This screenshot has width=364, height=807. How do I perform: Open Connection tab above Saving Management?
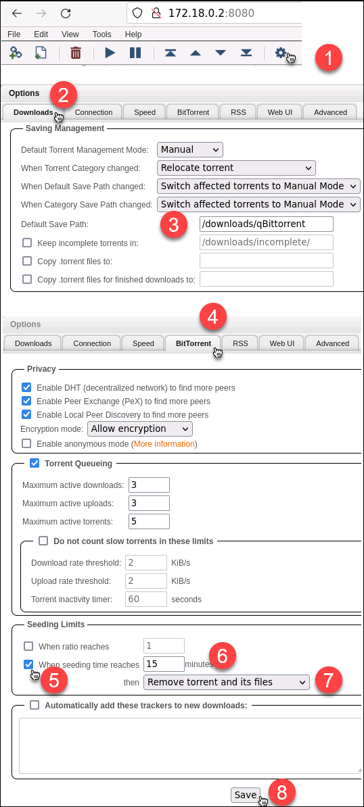point(93,112)
